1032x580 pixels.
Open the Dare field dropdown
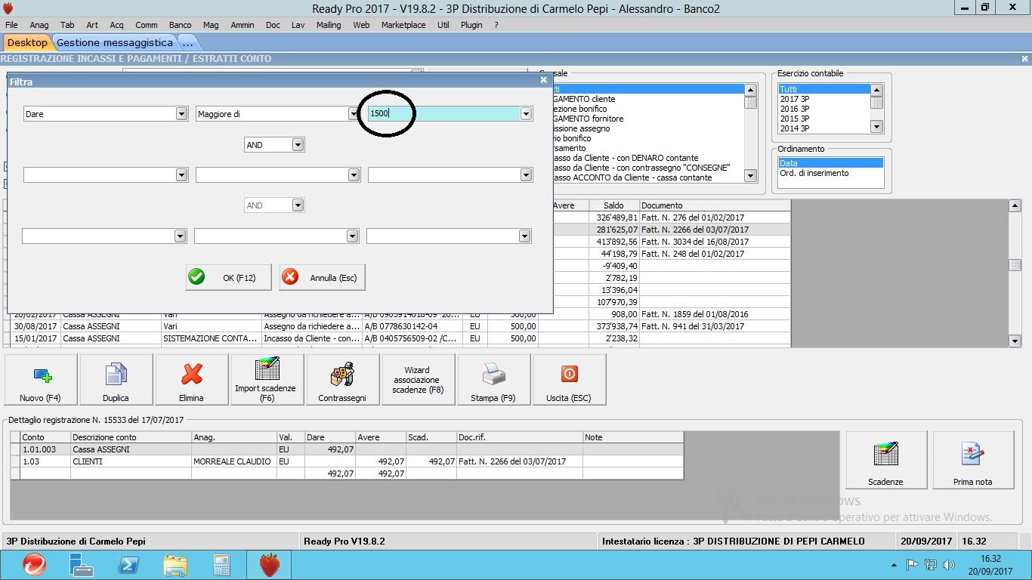click(181, 113)
